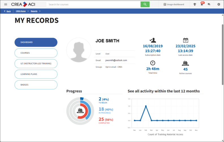Open the hamburger main menu

click(x=6, y=5)
